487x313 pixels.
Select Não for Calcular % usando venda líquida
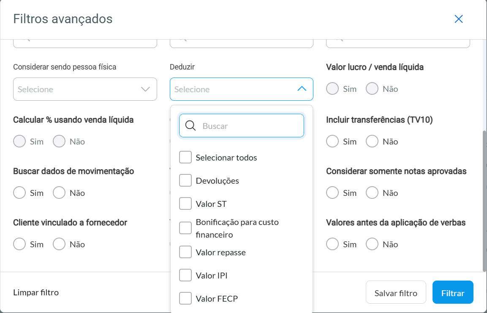coord(59,141)
